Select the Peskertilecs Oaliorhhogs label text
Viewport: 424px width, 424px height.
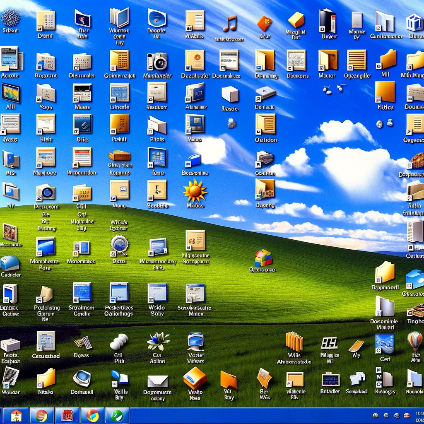tap(119, 311)
